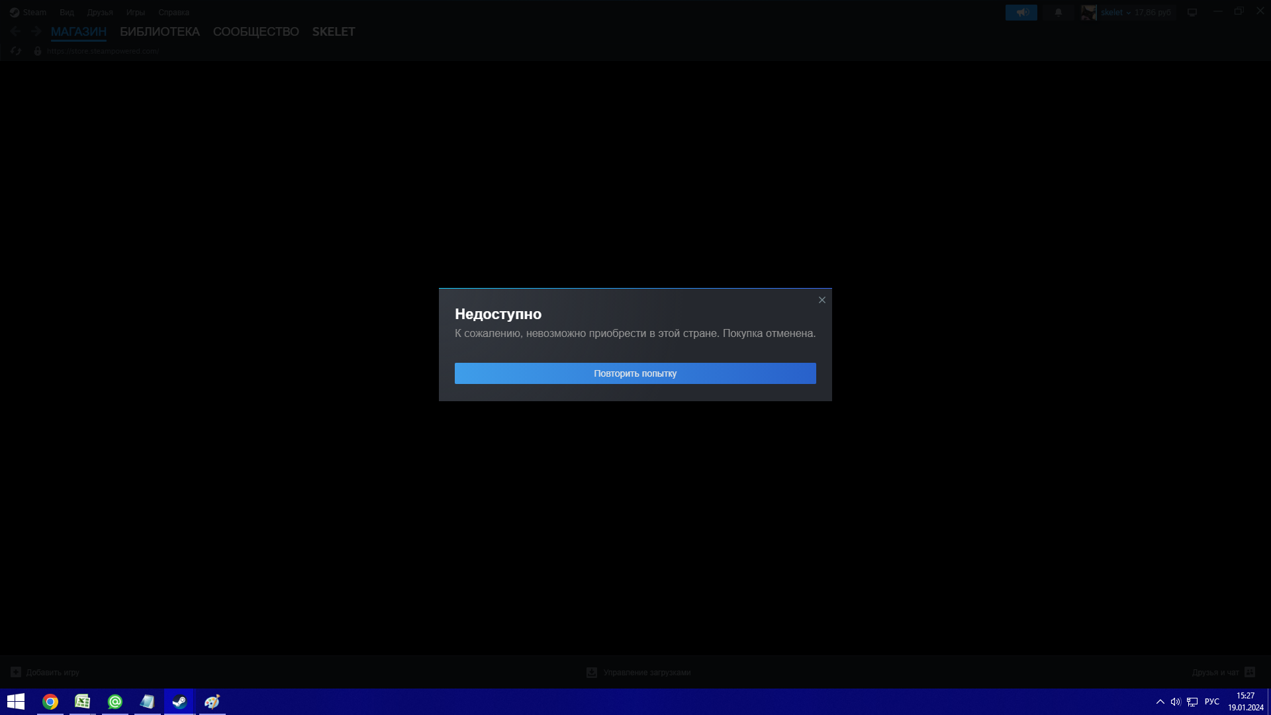Switch to the СООБЩЕСТВО tab
1271x715 pixels.
(256, 32)
